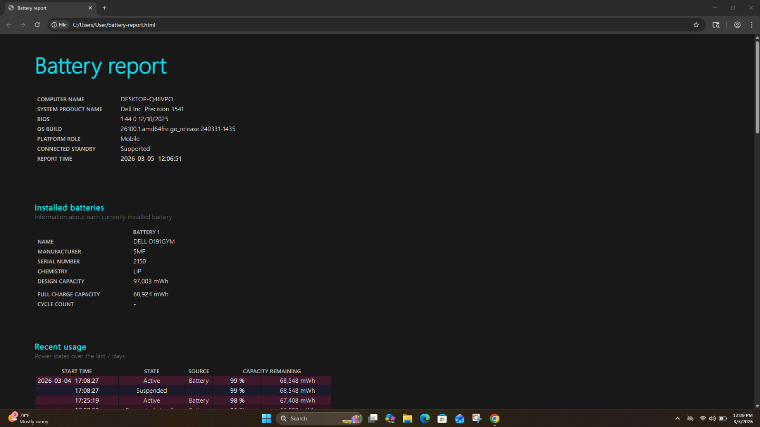Open the Windows Start menu

pos(266,418)
